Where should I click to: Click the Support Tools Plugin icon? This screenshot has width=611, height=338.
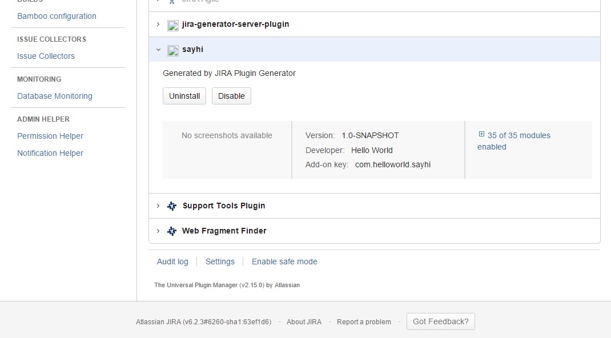point(172,206)
